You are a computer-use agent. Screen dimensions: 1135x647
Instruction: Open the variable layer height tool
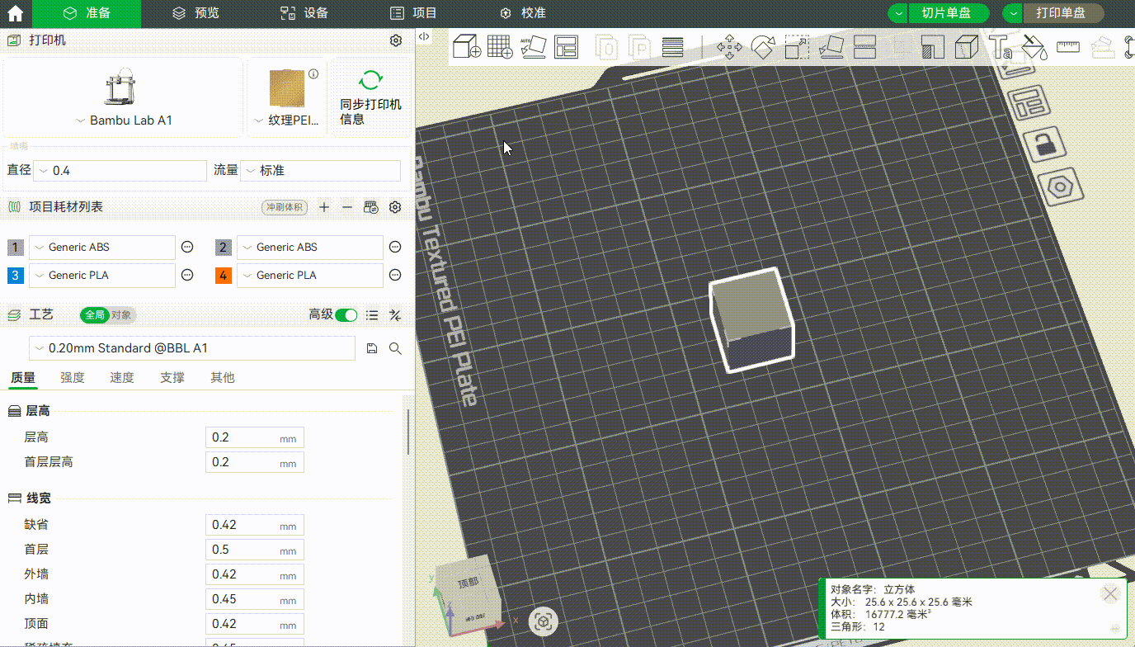click(x=673, y=47)
